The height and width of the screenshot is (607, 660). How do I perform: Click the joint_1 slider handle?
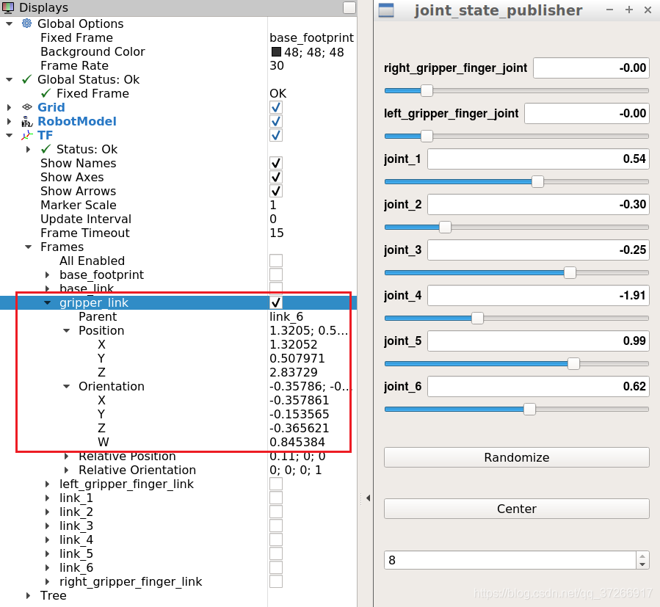[537, 181]
